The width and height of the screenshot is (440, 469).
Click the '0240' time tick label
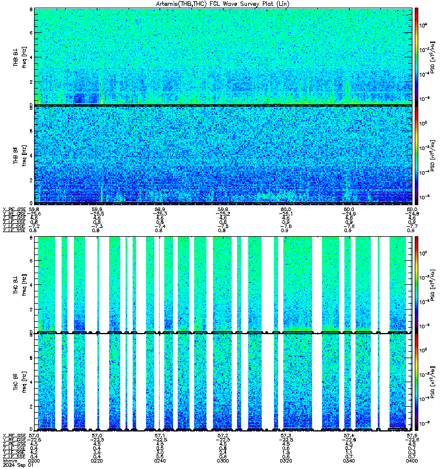160,461
